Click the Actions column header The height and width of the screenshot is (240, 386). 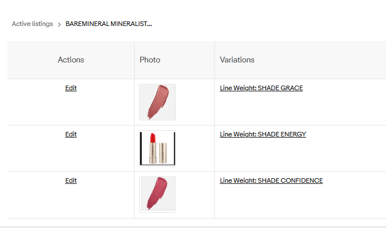[x=70, y=60]
